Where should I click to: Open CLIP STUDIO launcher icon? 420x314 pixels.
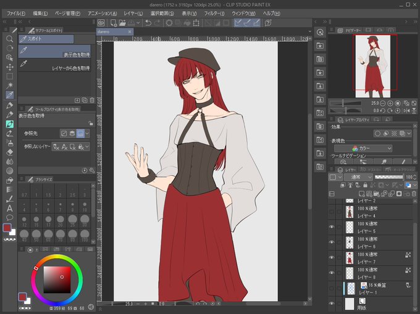101,23
